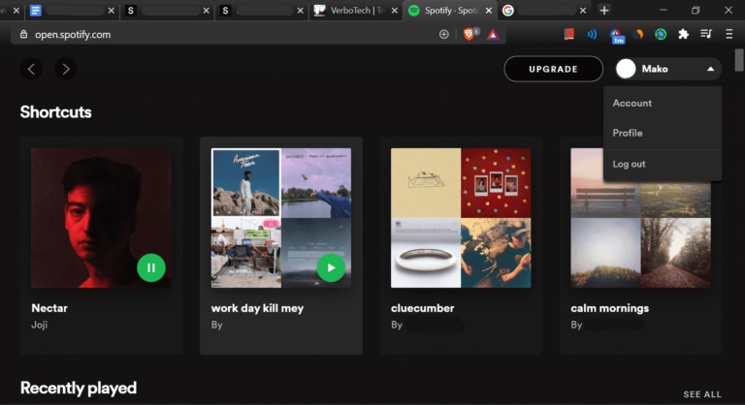
Task: Open the Nectar album cover
Action: tap(101, 218)
